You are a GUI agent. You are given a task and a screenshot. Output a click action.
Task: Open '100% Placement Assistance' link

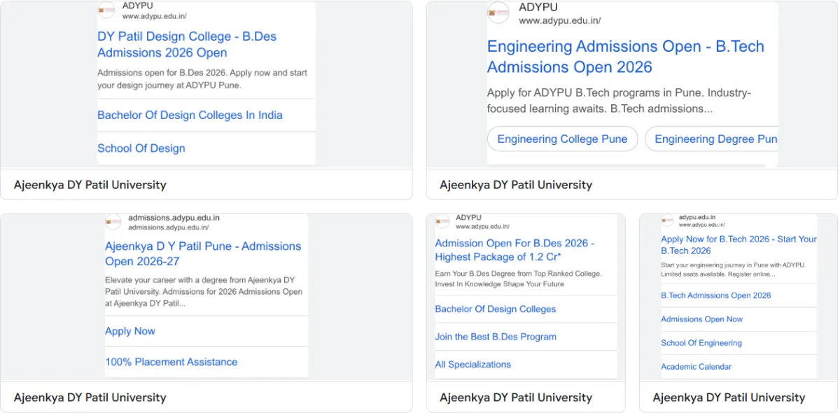coord(171,362)
